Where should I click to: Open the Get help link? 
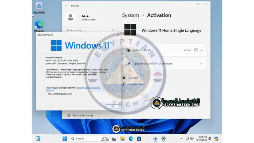pos(133,78)
